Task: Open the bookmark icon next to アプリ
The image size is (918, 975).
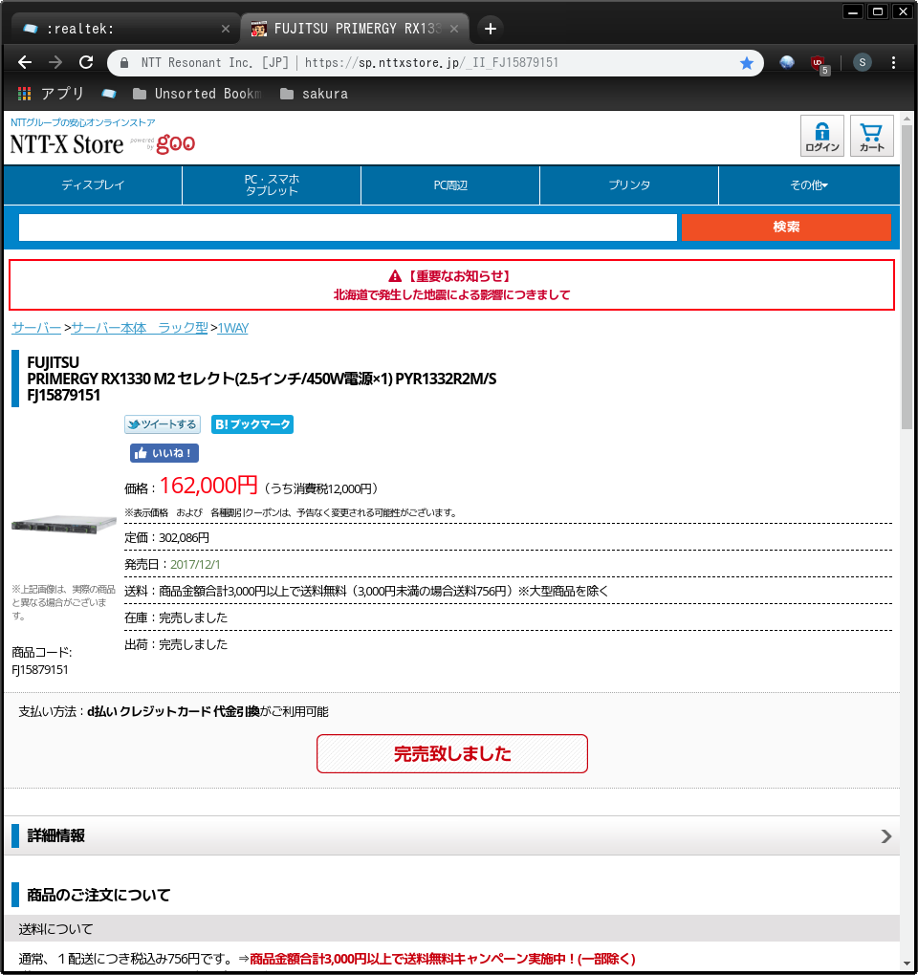Action: 109,94
